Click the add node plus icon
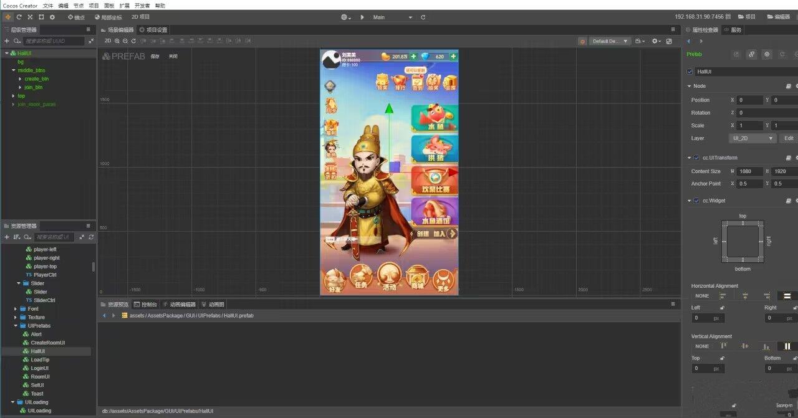This screenshot has width=798, height=418. [x=7, y=41]
